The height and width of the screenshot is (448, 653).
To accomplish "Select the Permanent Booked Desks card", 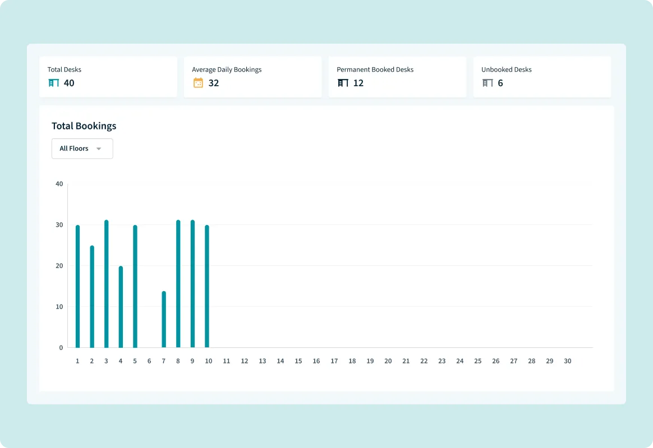I will pos(397,77).
